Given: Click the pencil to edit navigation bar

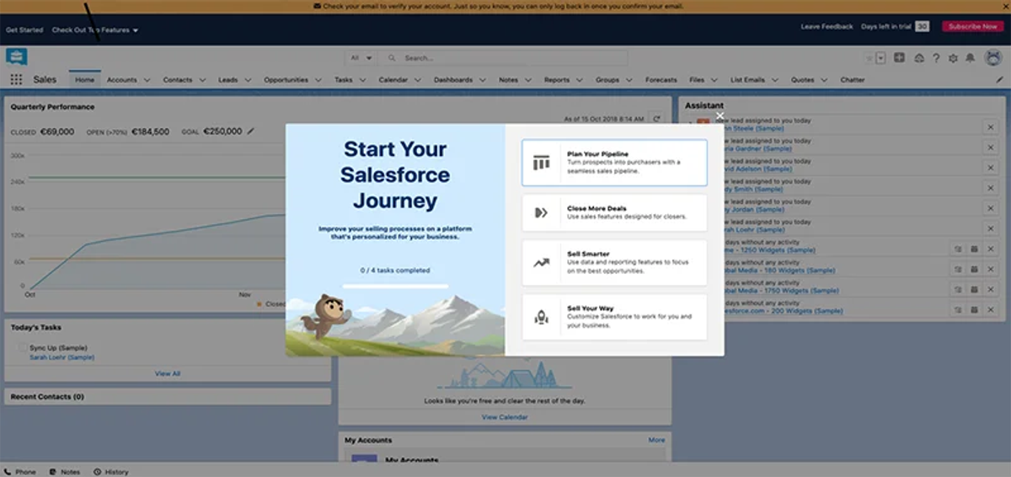Looking at the screenshot, I should [x=999, y=80].
